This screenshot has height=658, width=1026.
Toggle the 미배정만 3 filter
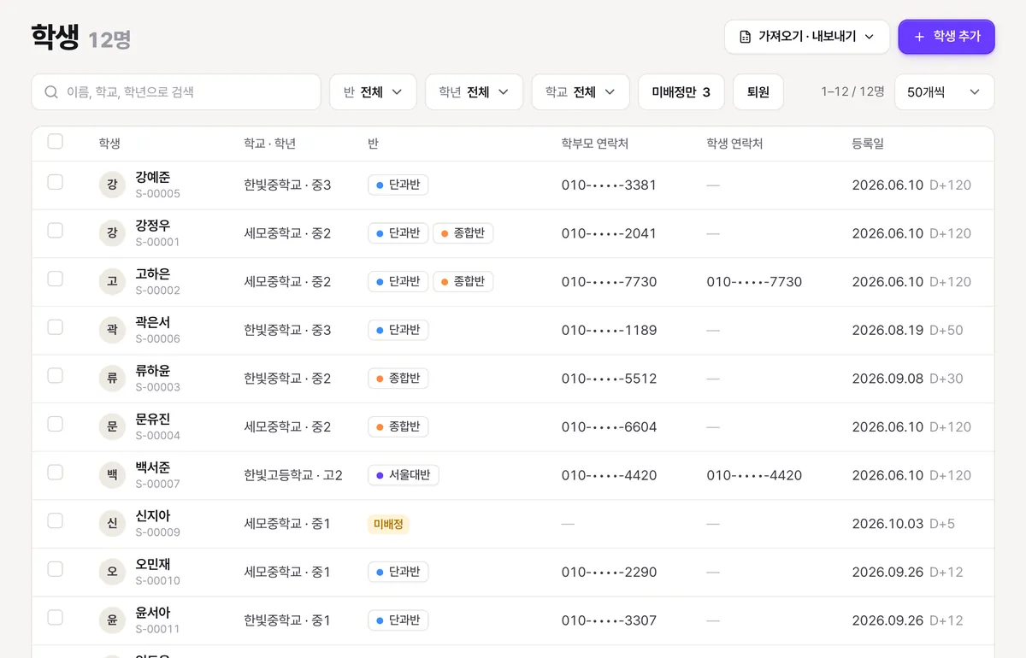click(x=681, y=91)
